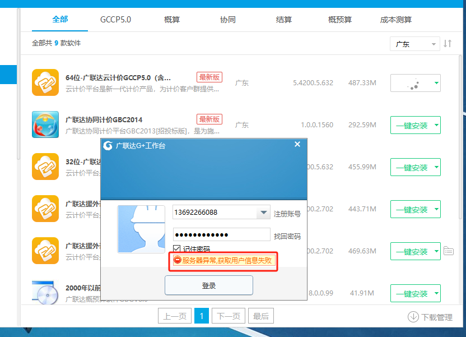Image resolution: width=466 pixels, height=337 pixels.
Task: Click 最新版 badge on GBC2014 row
Action: pyautogui.click(x=209, y=119)
